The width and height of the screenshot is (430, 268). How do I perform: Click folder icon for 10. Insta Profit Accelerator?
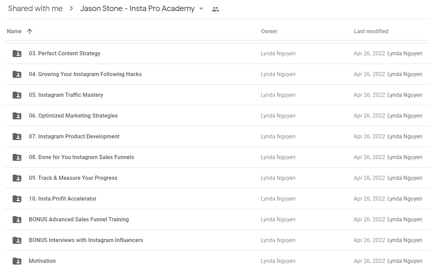point(17,199)
